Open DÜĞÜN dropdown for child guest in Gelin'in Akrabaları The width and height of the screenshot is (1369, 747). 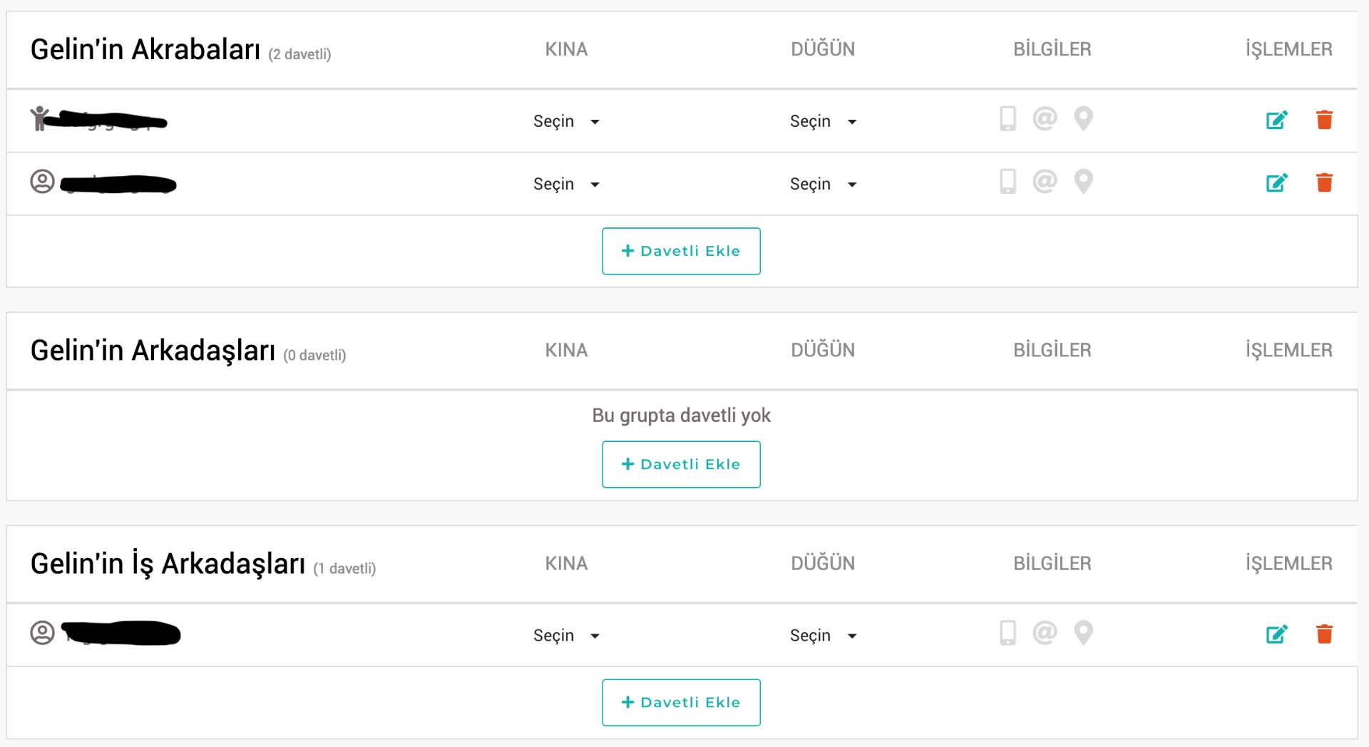[823, 121]
